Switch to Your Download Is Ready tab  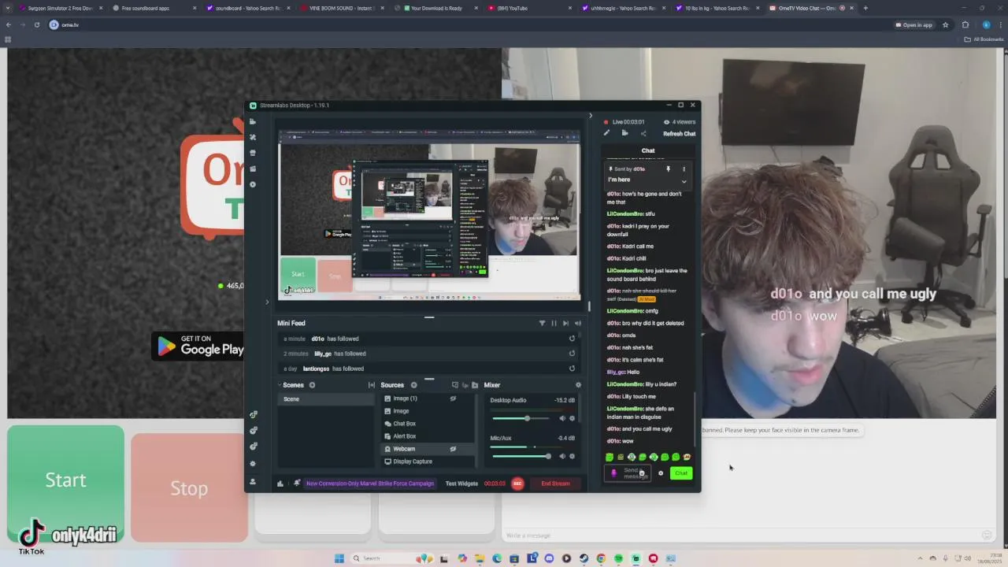click(435, 8)
